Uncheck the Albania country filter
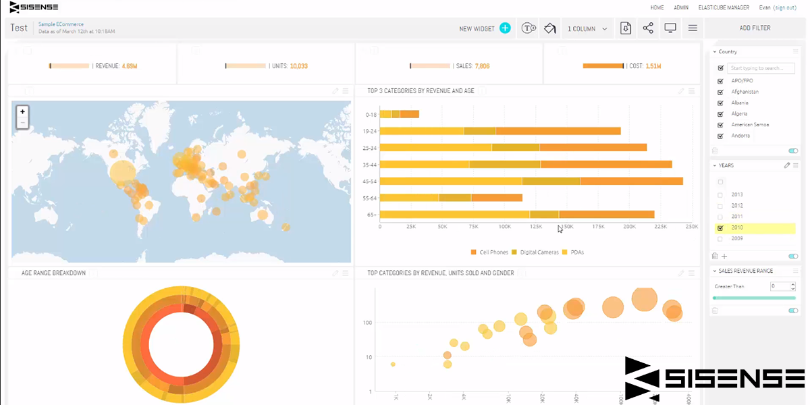The image size is (810, 405). tap(722, 102)
